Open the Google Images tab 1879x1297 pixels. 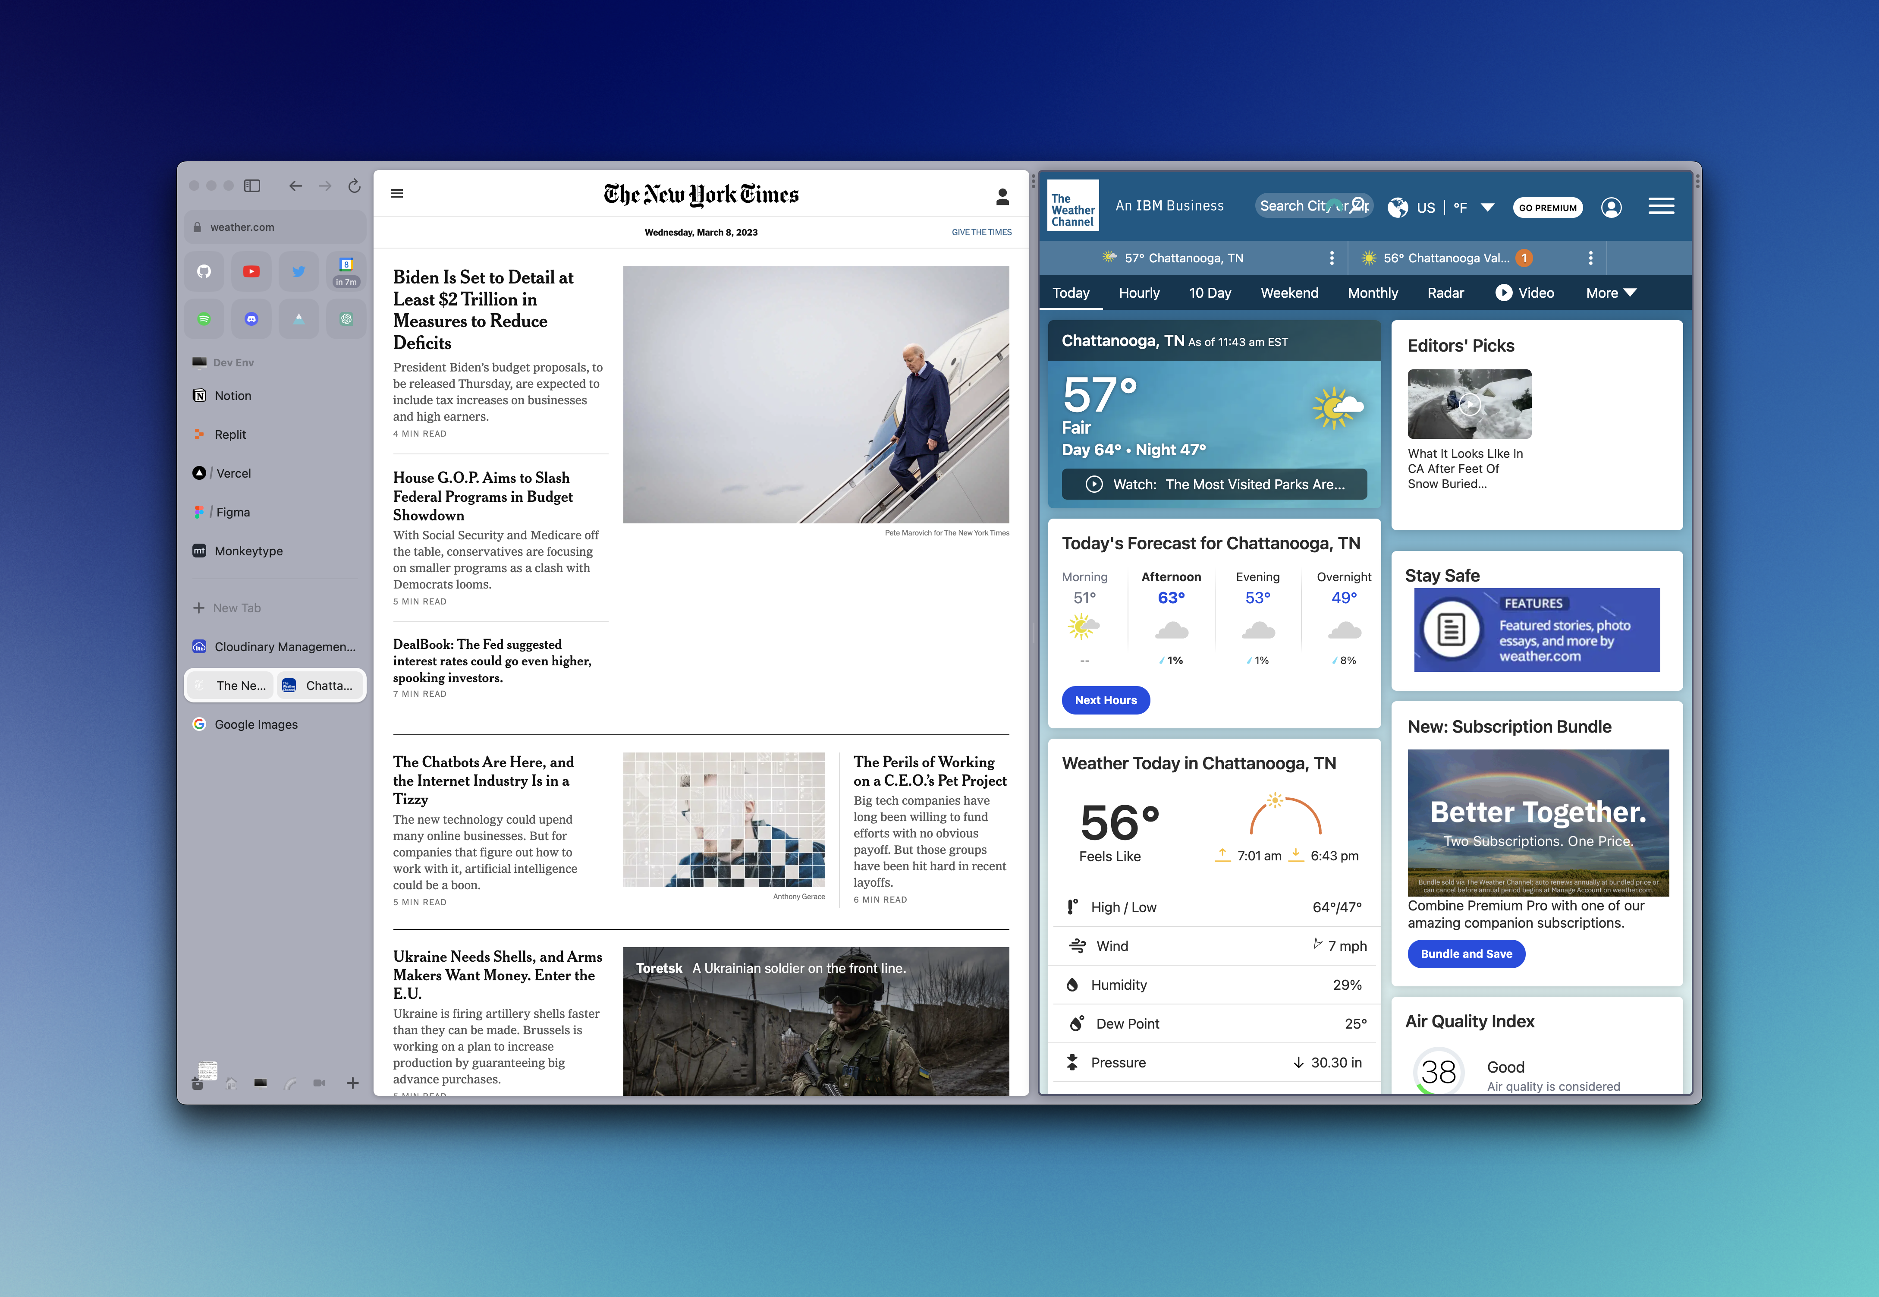click(x=275, y=724)
